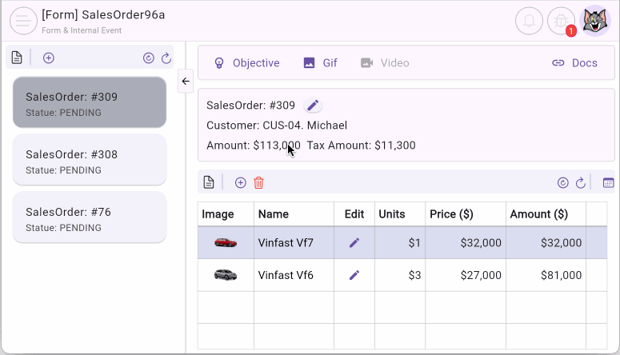Open the table view options icon
This screenshot has width=620, height=355.
coord(608,182)
